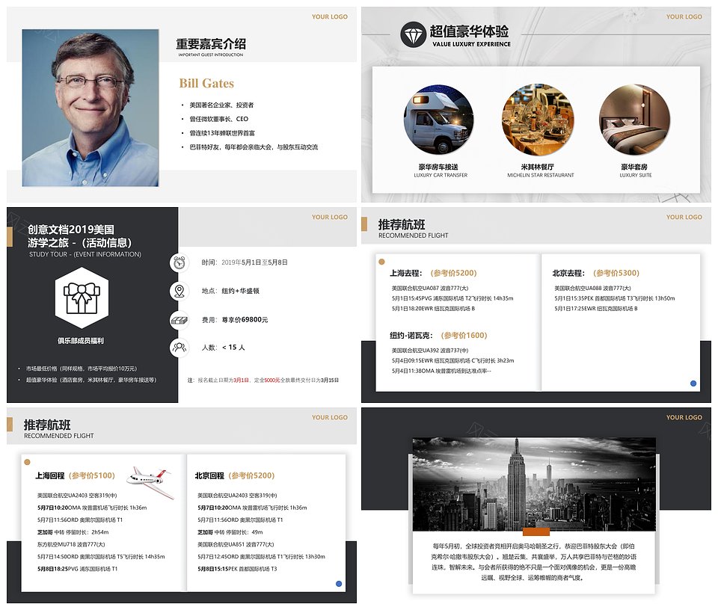Click the flight line 东方航空MU718 波音777(大)
This screenshot has height=610, width=718.
pos(71,544)
